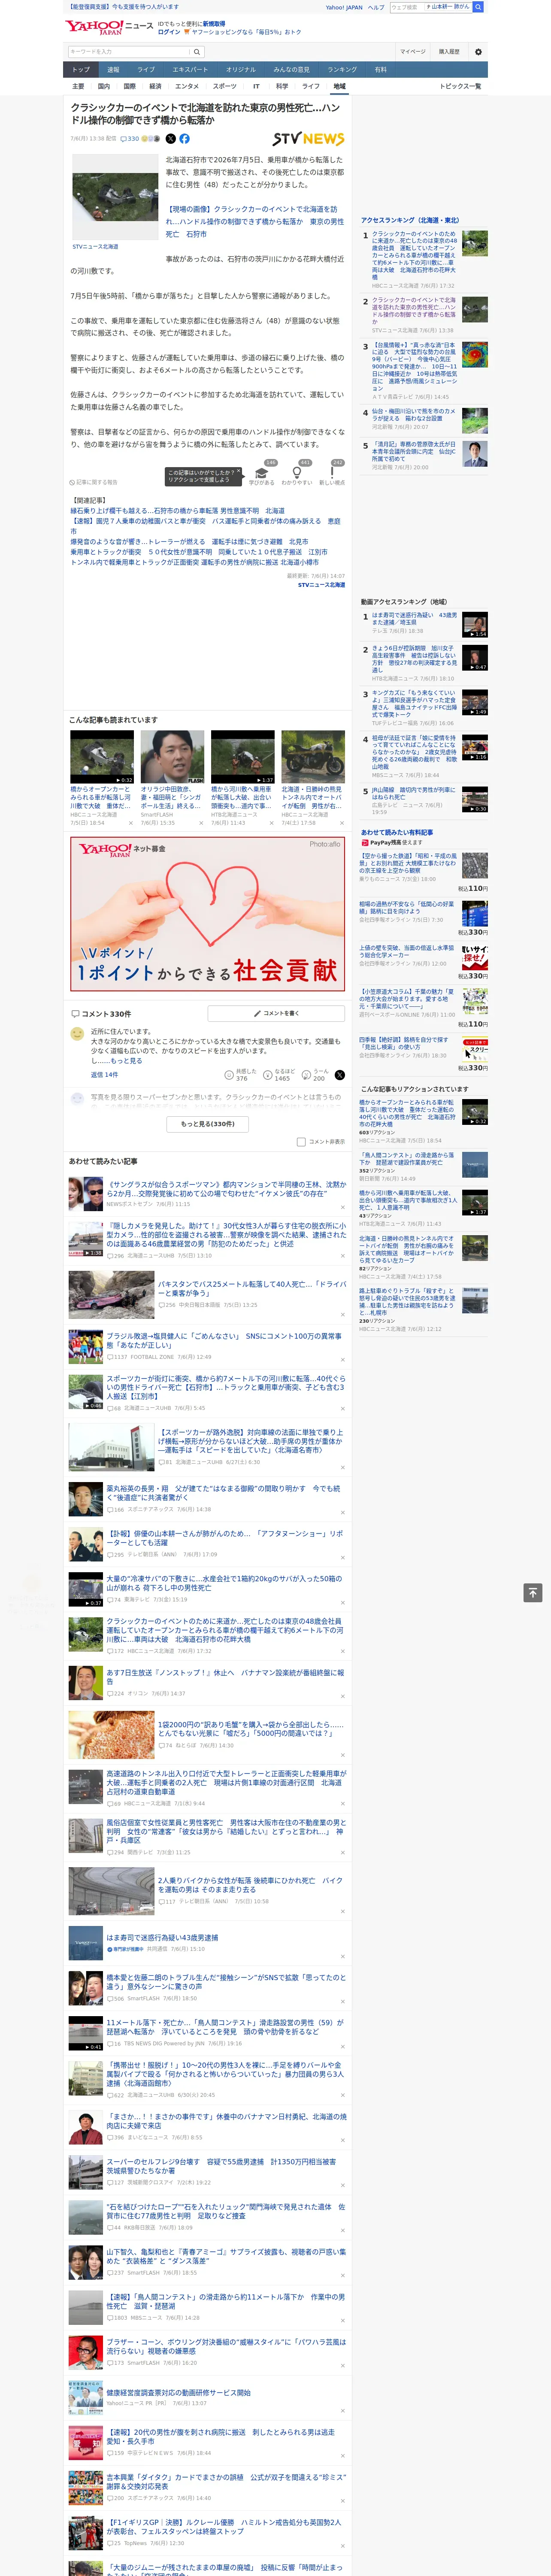Open the settings gear icon
This screenshot has height=2576, width=551.
[478, 52]
